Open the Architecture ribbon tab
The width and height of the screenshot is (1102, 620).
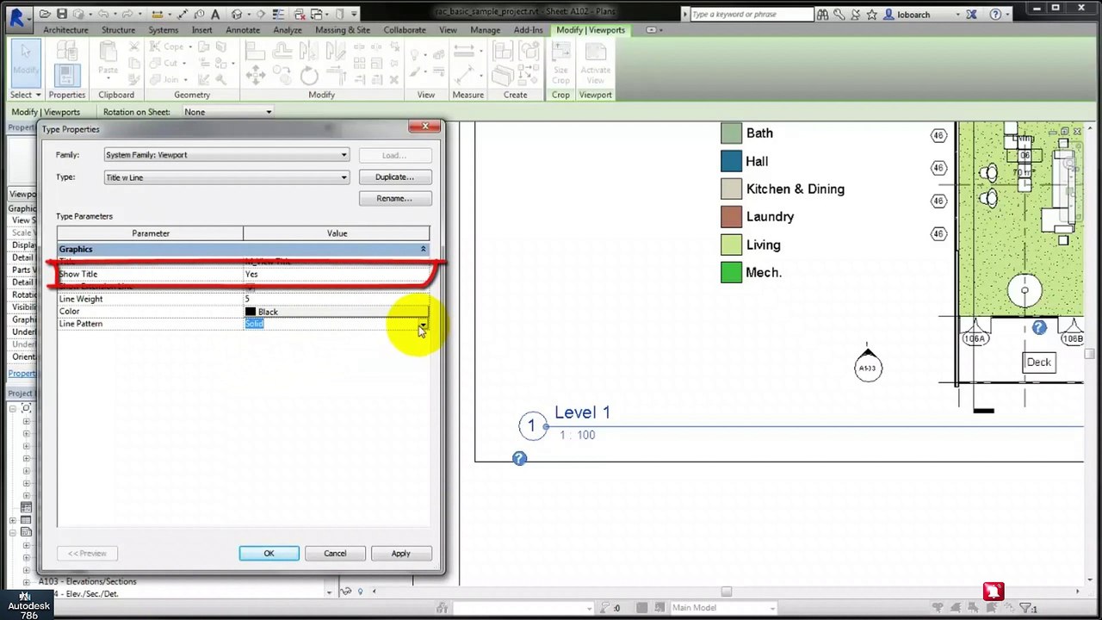tap(65, 30)
